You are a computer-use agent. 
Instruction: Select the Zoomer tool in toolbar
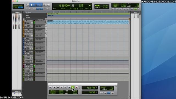pos(27,5)
